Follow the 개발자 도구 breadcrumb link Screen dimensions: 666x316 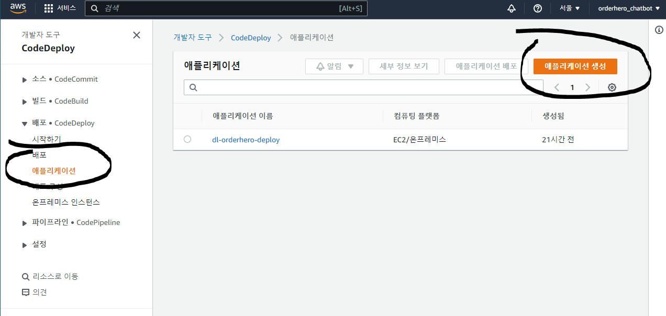pyautogui.click(x=193, y=38)
